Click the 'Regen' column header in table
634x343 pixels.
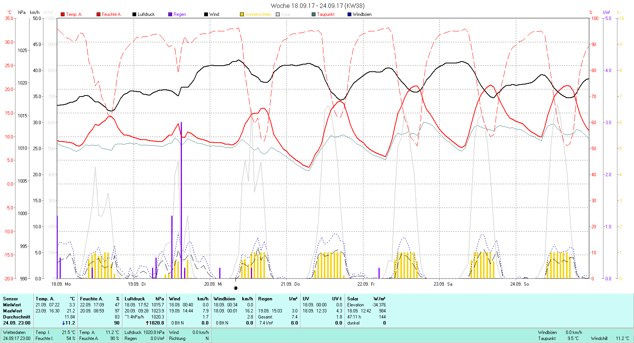click(265, 299)
